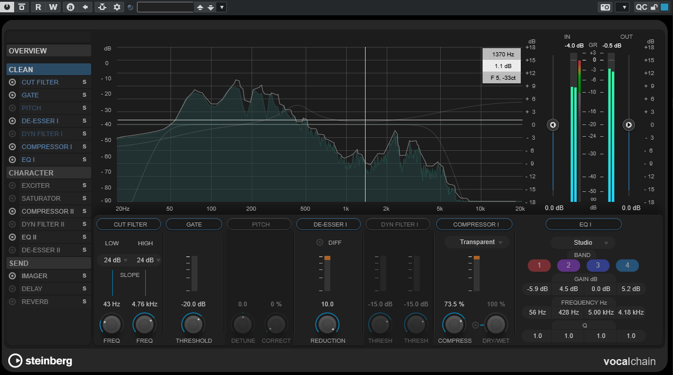
Task: Click the side-chain routing icon
Action: tap(102, 7)
